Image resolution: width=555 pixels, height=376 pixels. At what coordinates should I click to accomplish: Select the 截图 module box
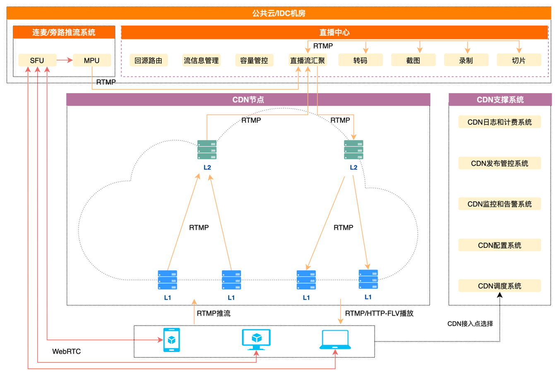(413, 60)
